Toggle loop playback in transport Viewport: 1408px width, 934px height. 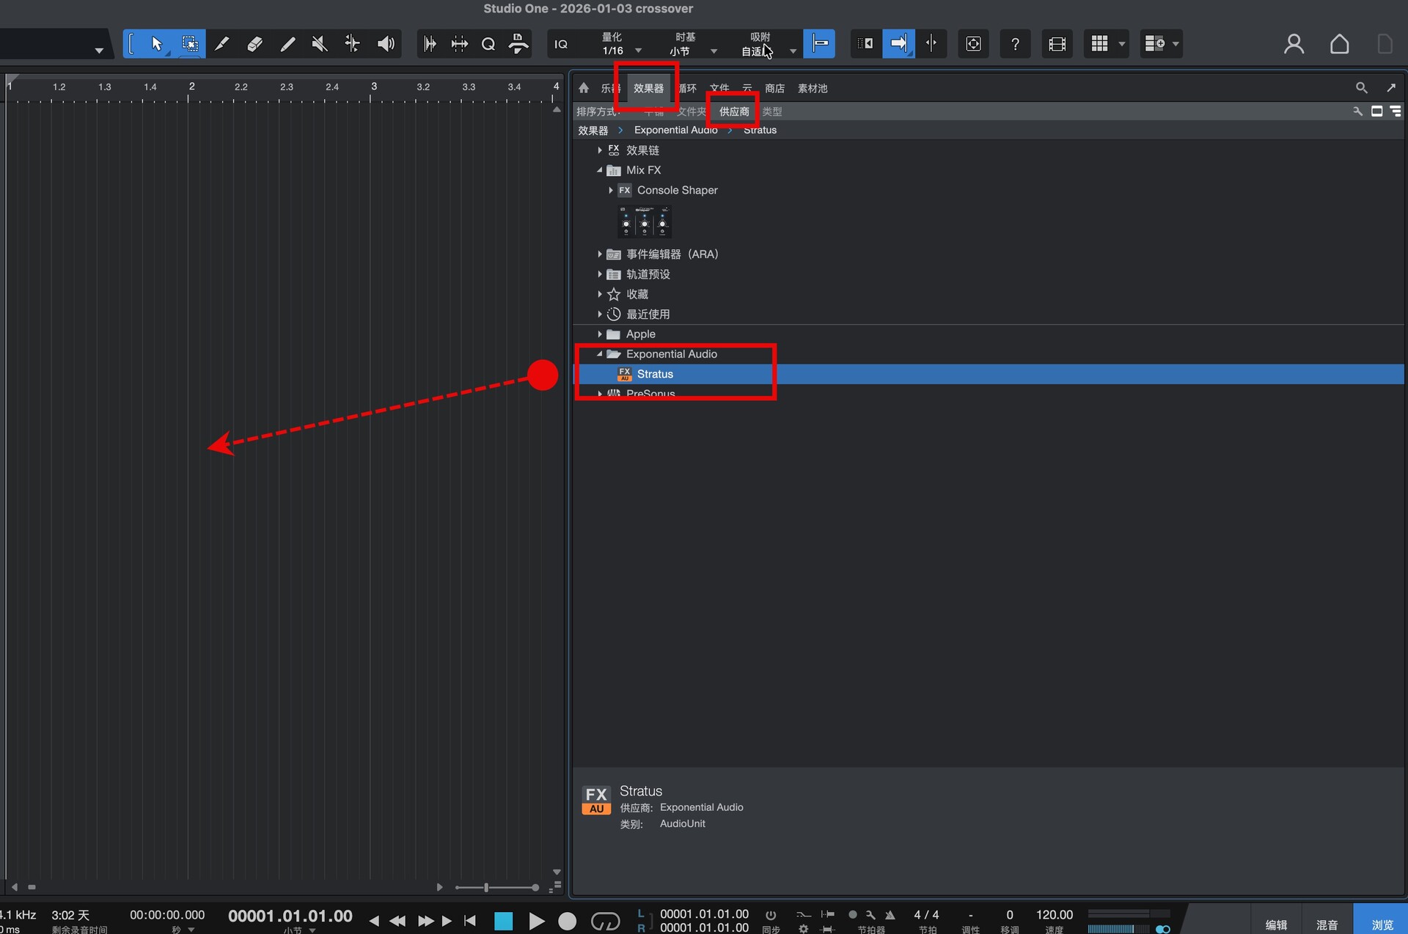click(x=605, y=921)
